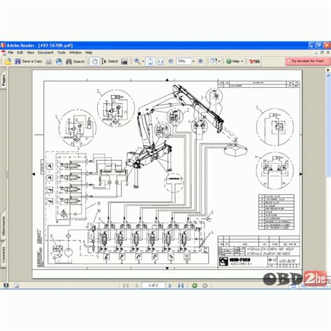331x331 pixels.
Task: Click Try Acrobat for Free button
Action: coord(307,61)
